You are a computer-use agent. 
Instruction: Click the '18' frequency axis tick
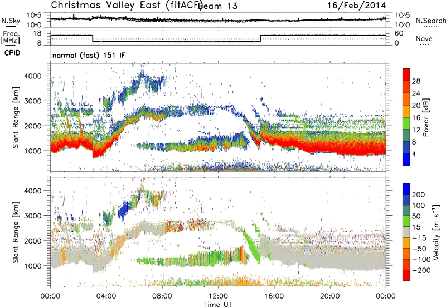(x=37, y=33)
